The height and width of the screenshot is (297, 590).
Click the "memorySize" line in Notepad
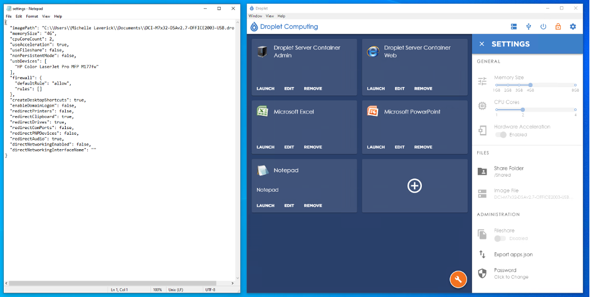pyautogui.click(x=33, y=33)
